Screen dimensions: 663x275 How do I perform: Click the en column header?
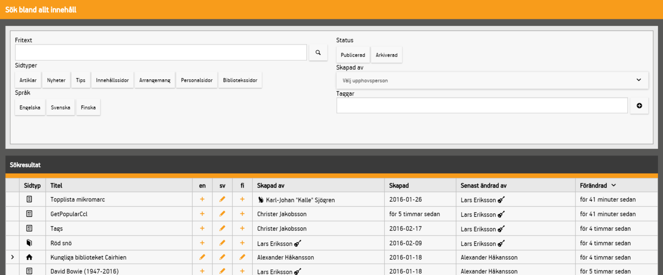click(x=202, y=185)
